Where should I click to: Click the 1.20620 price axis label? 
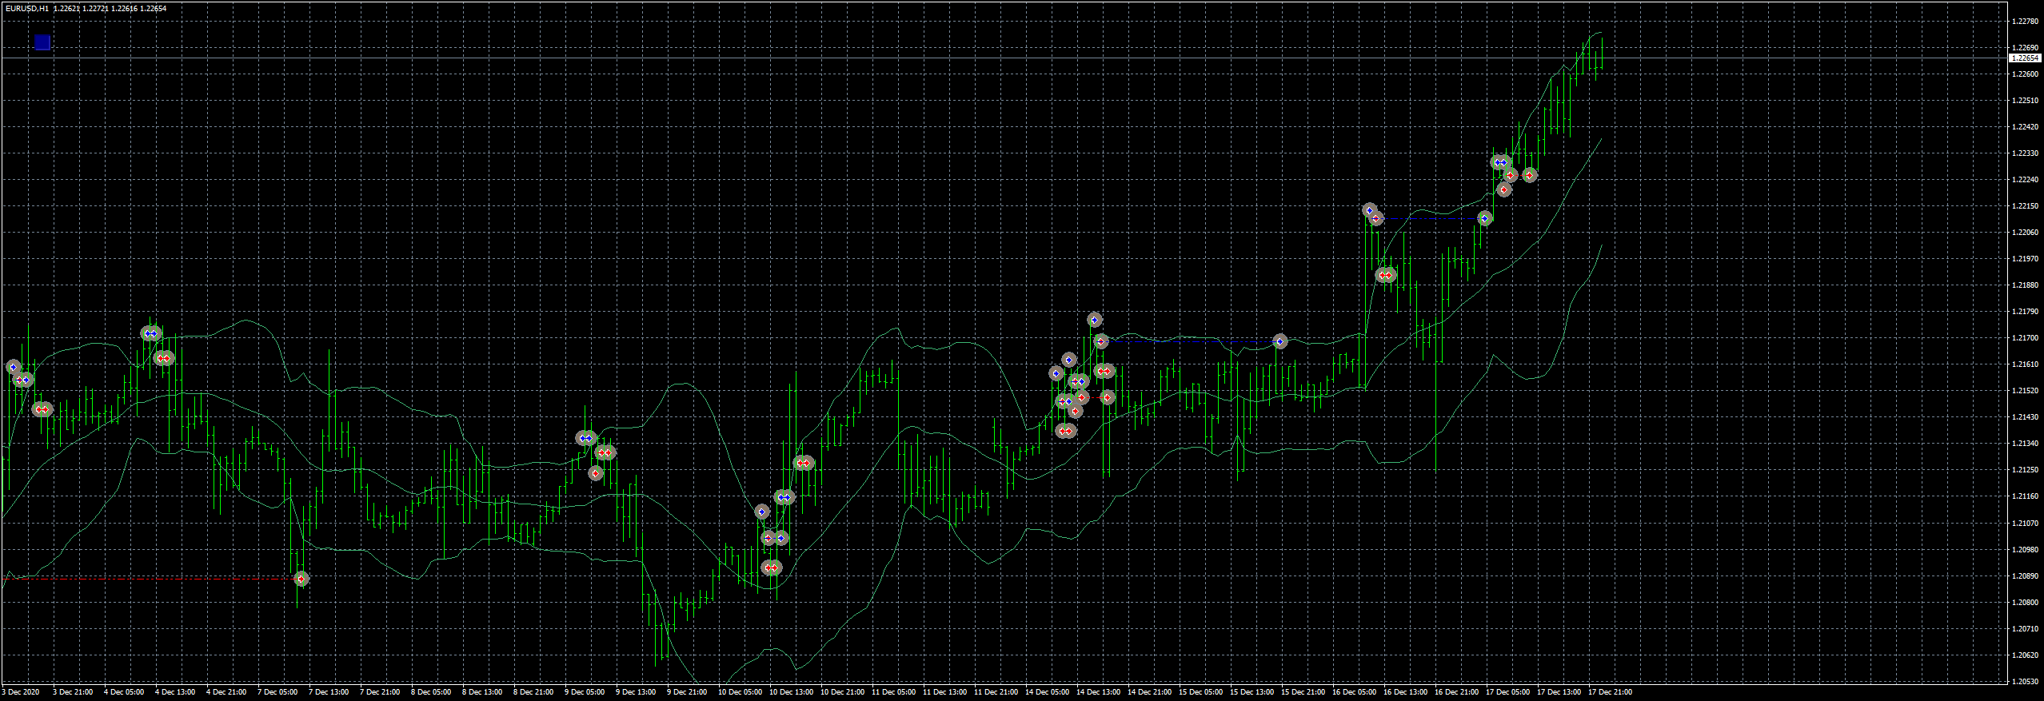[2023, 655]
